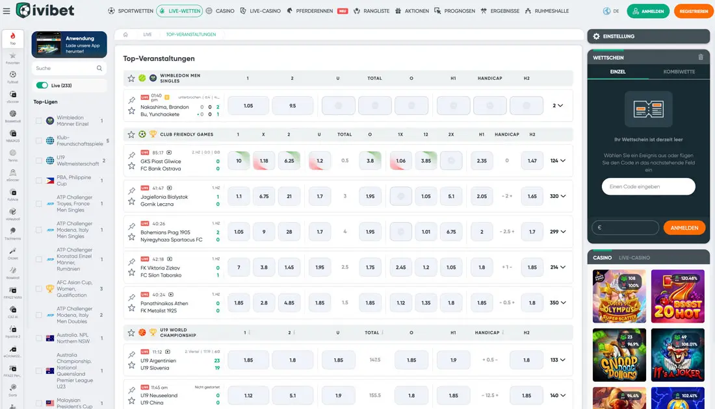Star the U19 Argentinien match
This screenshot has width=715, height=409.
click(x=132, y=366)
